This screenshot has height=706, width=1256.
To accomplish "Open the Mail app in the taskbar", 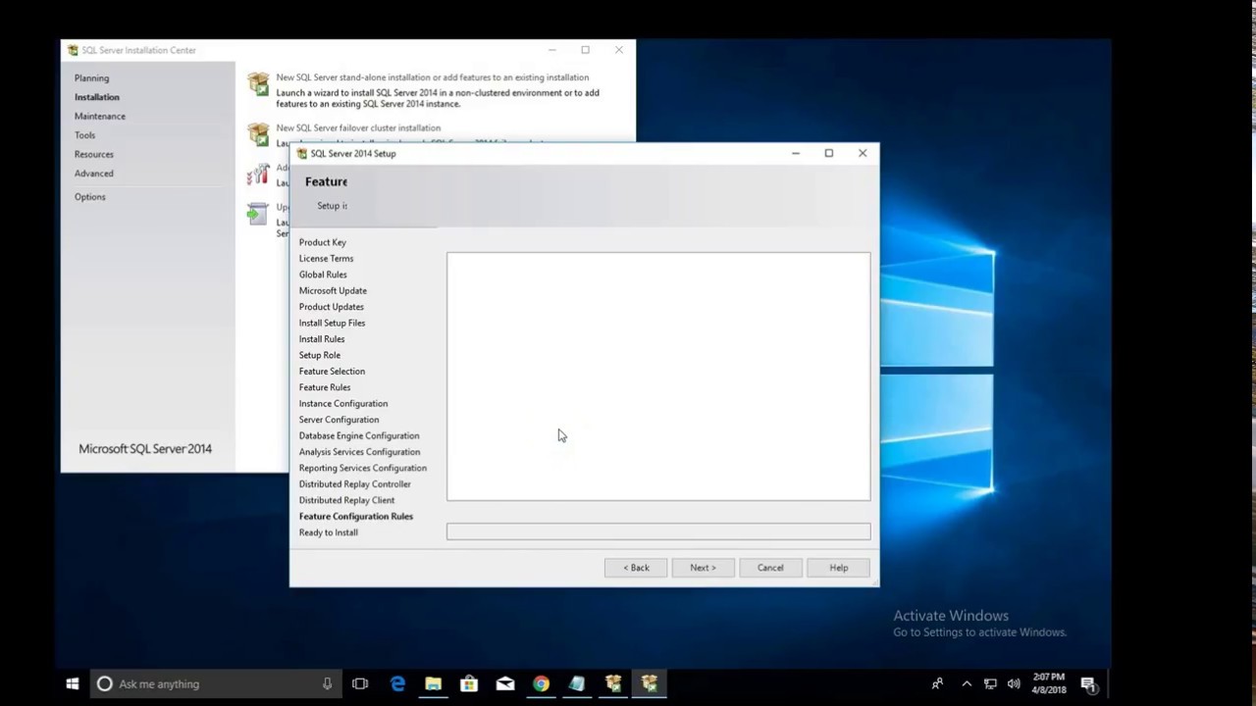I will [x=505, y=683].
